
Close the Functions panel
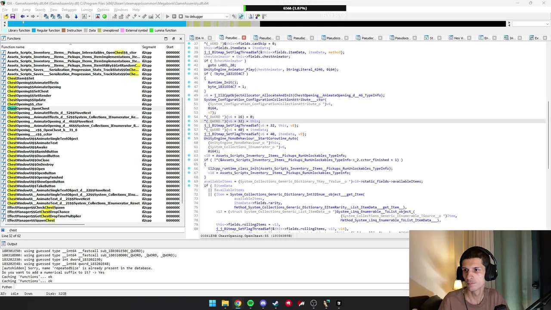click(x=180, y=38)
